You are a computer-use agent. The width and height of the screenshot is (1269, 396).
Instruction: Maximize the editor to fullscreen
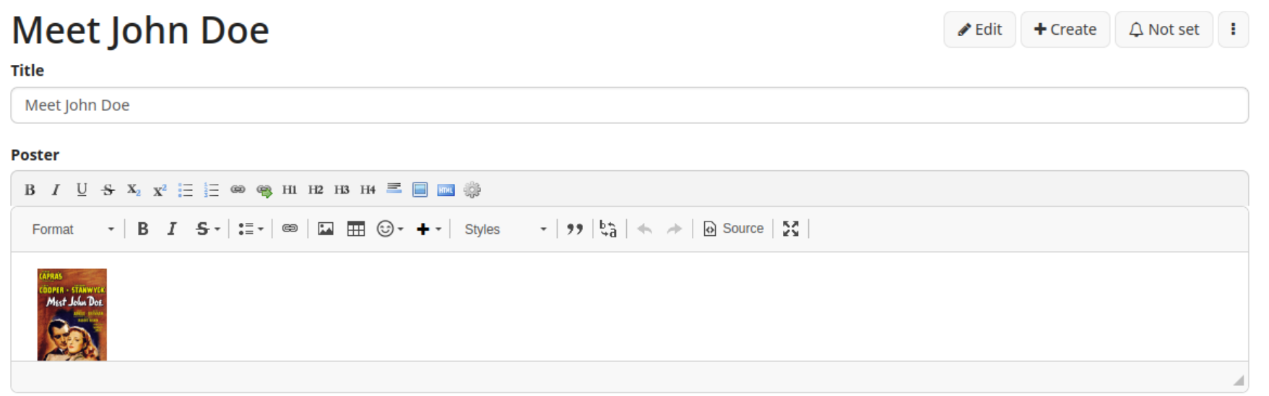(x=791, y=229)
